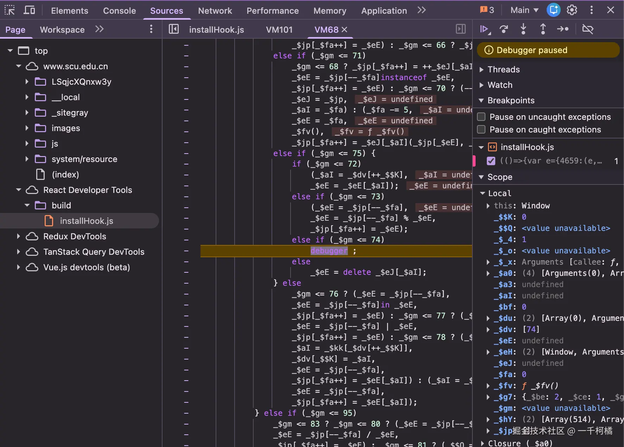
Task: Open DevTools settings gear
Action: (572, 10)
